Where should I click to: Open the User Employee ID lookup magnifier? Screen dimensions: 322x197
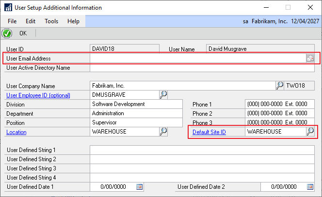pos(163,95)
